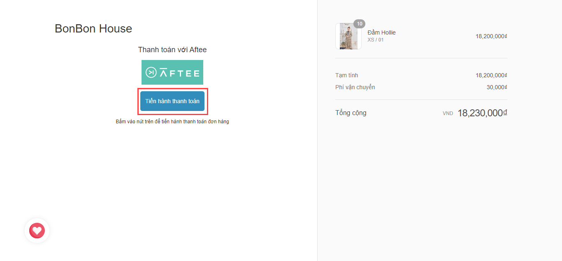Click the Đầm Hollie product name
The image size is (562, 261).
[x=381, y=32]
